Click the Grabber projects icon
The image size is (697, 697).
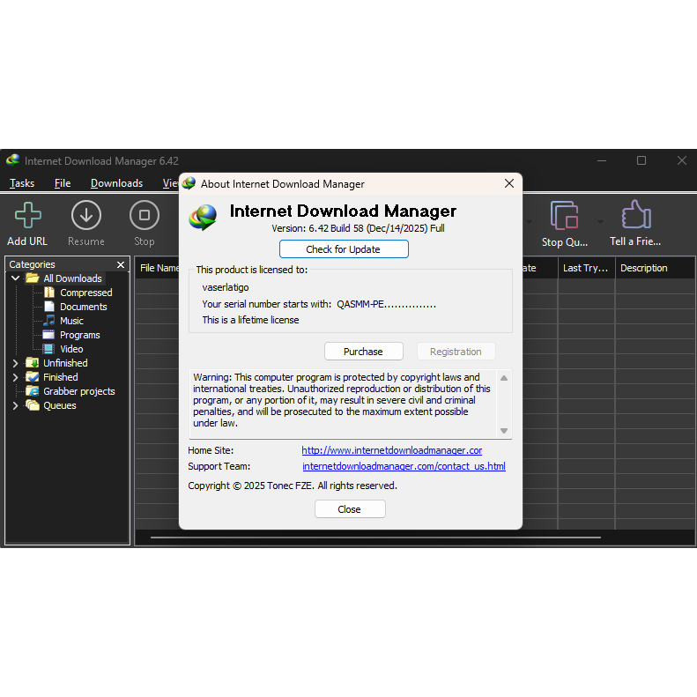[x=32, y=391]
